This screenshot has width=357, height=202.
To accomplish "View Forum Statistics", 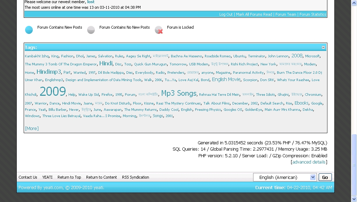I will 313,14.
